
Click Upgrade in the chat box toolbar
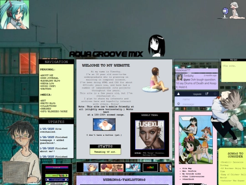click(x=197, y=94)
